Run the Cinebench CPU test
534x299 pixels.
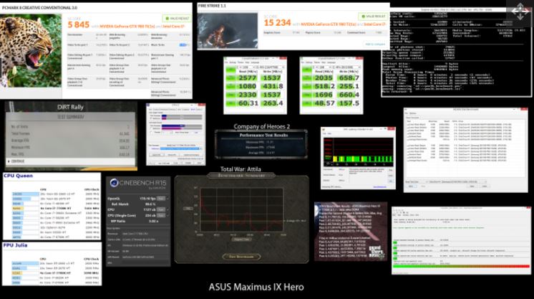tap(162, 209)
